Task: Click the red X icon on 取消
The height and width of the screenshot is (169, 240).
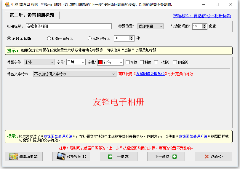Action: coord(207,157)
